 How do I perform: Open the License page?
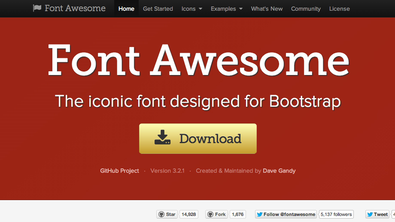pos(339,9)
